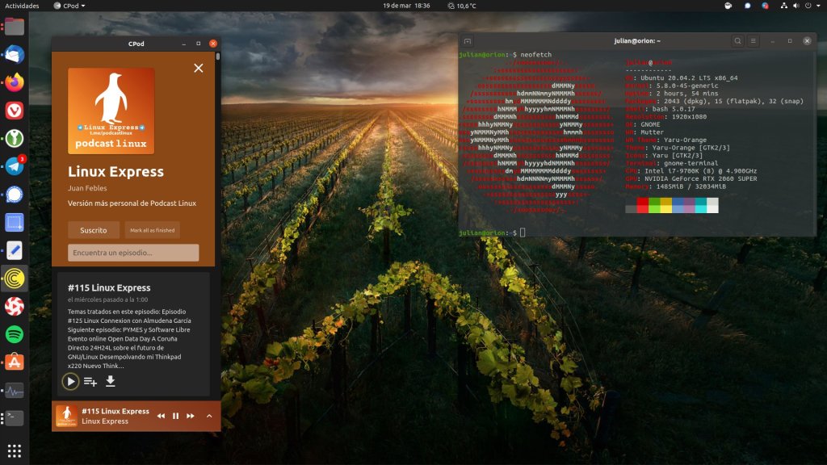827x465 pixels.
Task: Close the Linux Express podcast details
Action: (x=199, y=69)
